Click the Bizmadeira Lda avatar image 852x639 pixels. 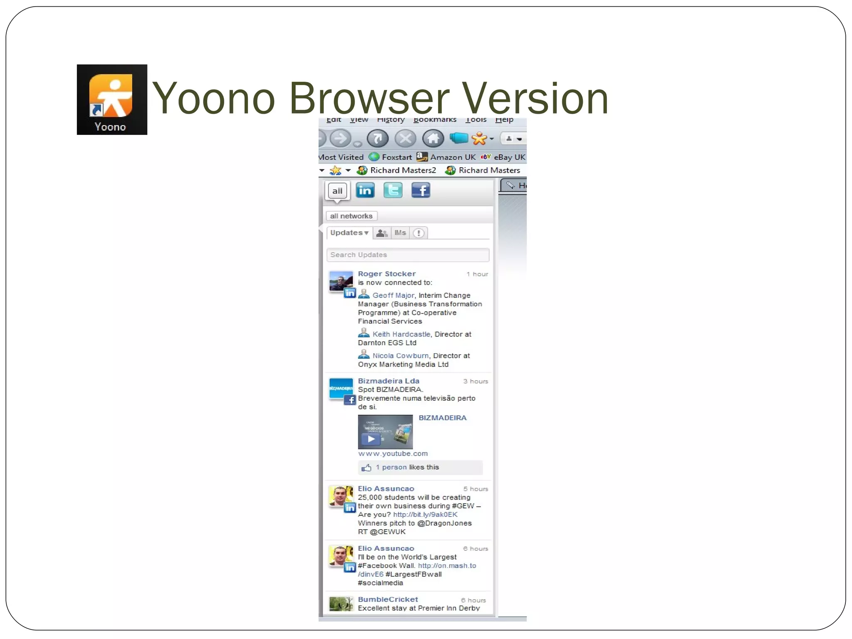pyautogui.click(x=341, y=389)
